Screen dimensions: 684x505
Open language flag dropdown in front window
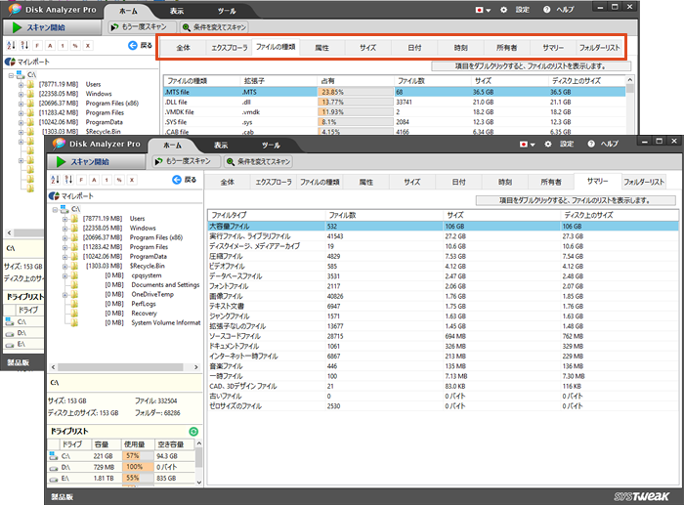tap(527, 144)
